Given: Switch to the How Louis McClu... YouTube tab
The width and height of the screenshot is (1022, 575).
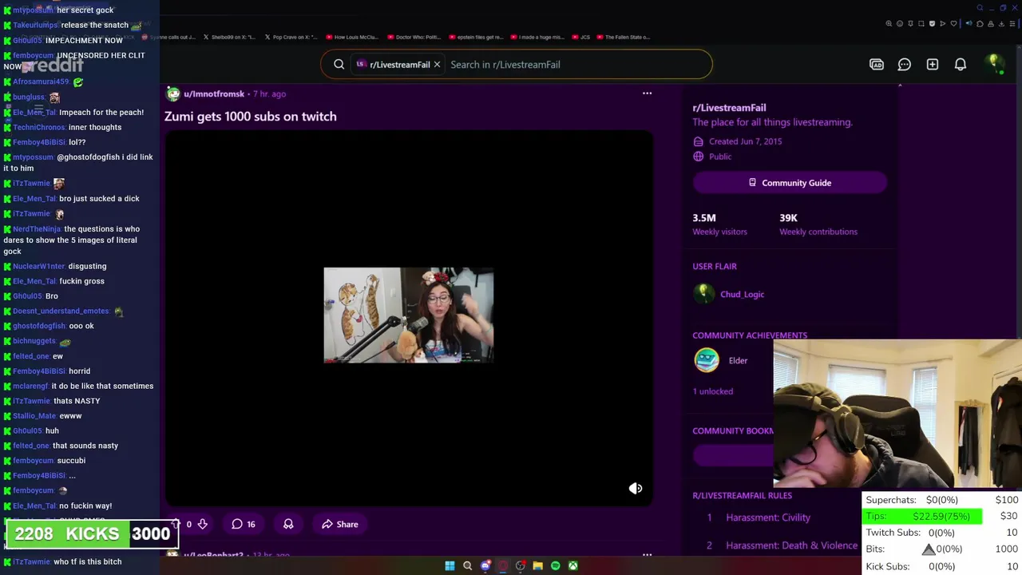Looking at the screenshot, I should pyautogui.click(x=351, y=37).
